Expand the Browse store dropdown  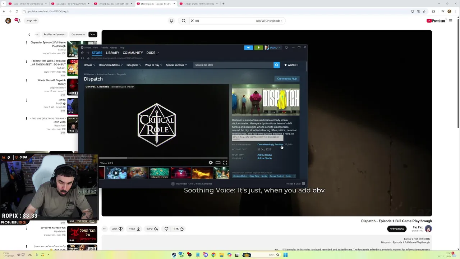point(89,65)
